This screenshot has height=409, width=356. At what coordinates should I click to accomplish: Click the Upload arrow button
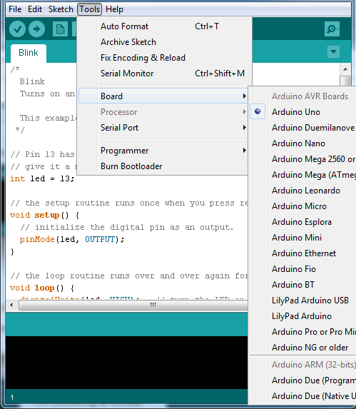37,29
